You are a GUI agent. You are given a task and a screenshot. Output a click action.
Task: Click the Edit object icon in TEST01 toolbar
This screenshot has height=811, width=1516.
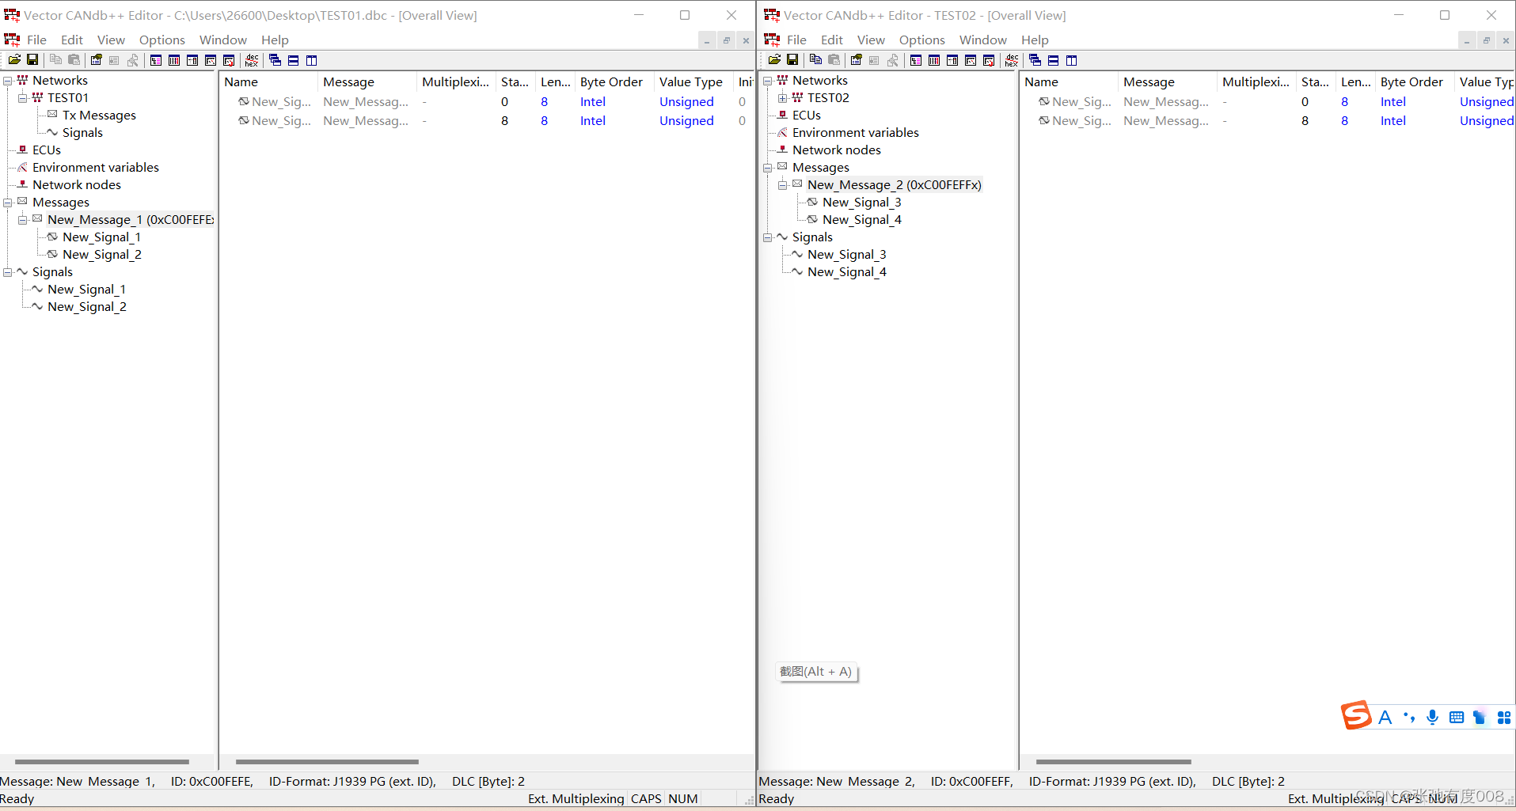coord(96,60)
